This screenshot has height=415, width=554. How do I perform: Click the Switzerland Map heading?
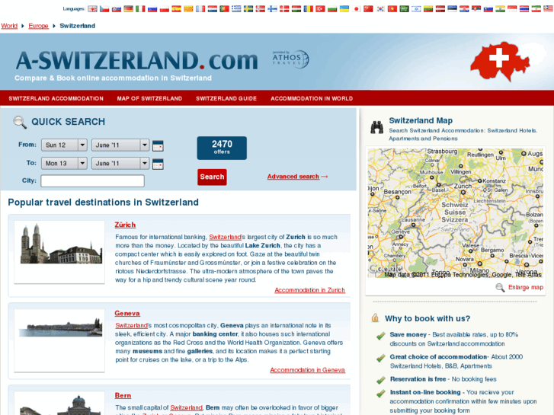(x=421, y=120)
